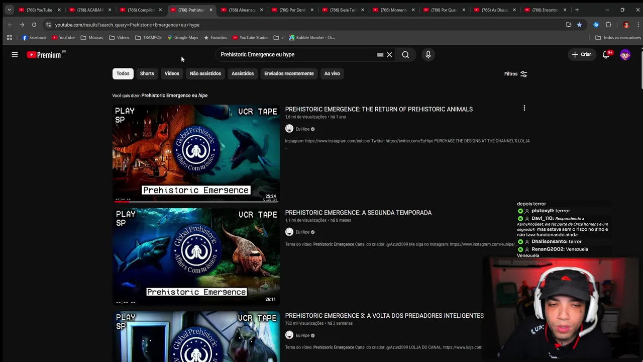Open the notifications bell

click(x=606, y=55)
